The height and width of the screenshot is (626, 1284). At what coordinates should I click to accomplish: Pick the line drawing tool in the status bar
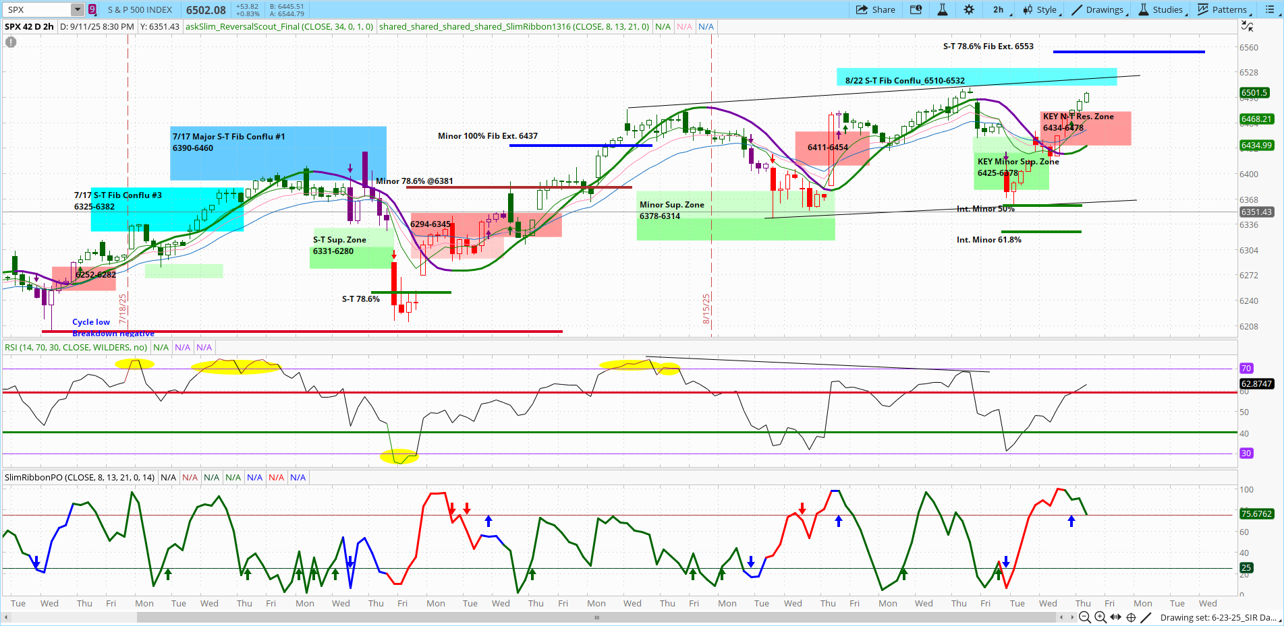tap(1146, 617)
